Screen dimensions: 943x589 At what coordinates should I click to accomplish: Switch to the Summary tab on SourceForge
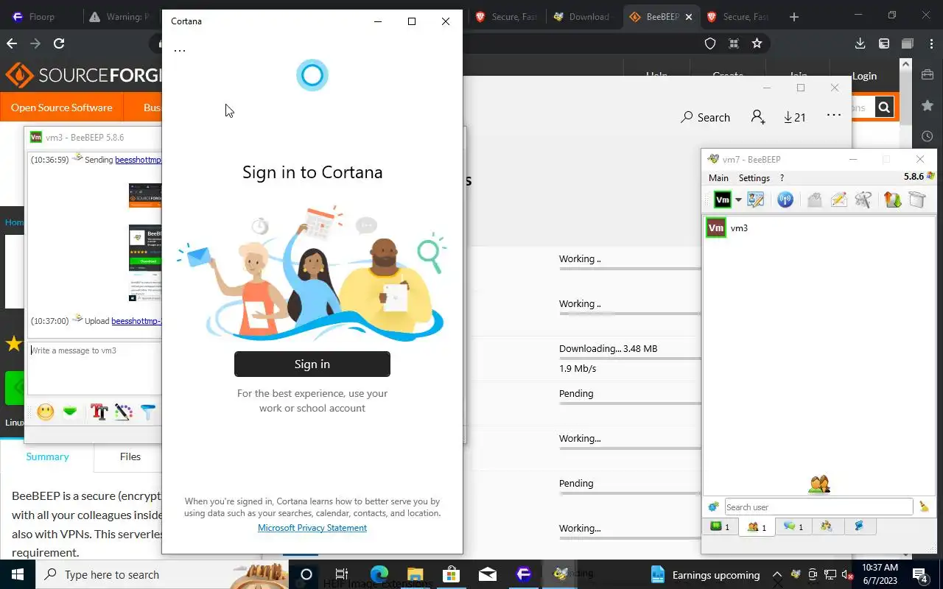point(47,456)
